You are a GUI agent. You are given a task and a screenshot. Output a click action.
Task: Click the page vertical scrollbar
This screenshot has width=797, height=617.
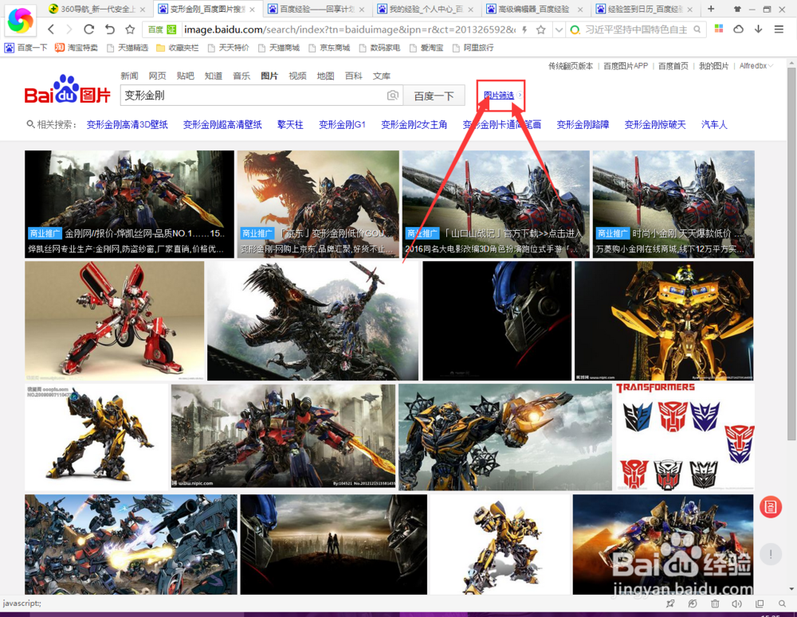point(791,254)
